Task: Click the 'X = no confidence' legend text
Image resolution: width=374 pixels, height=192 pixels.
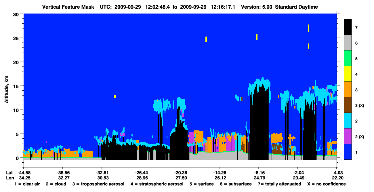Action: pyautogui.click(x=327, y=184)
